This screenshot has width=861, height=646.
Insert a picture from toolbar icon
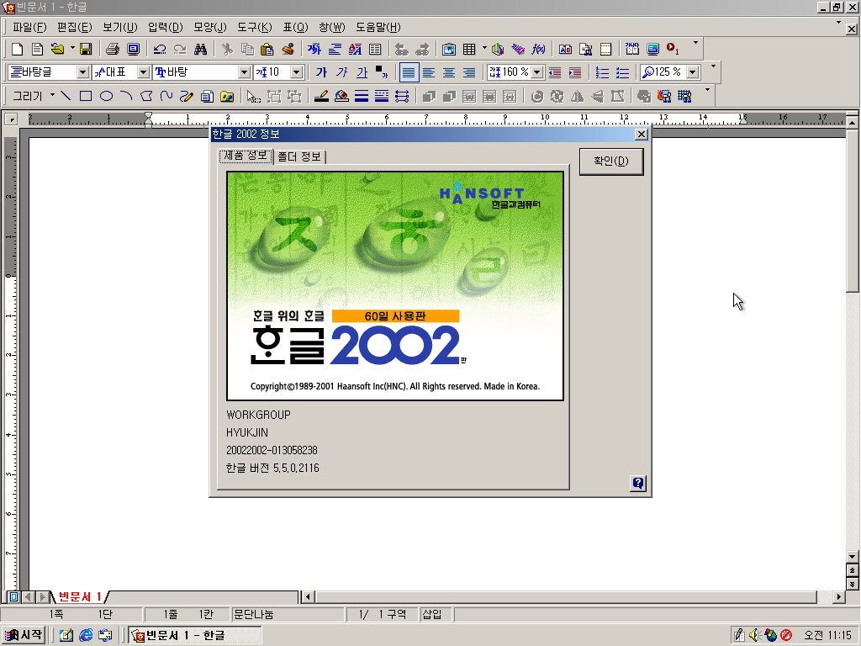click(449, 50)
